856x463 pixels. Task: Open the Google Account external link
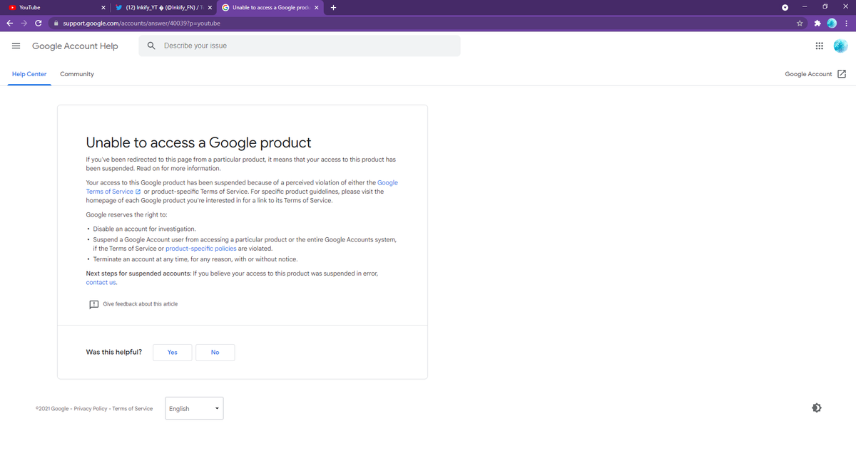click(x=815, y=74)
